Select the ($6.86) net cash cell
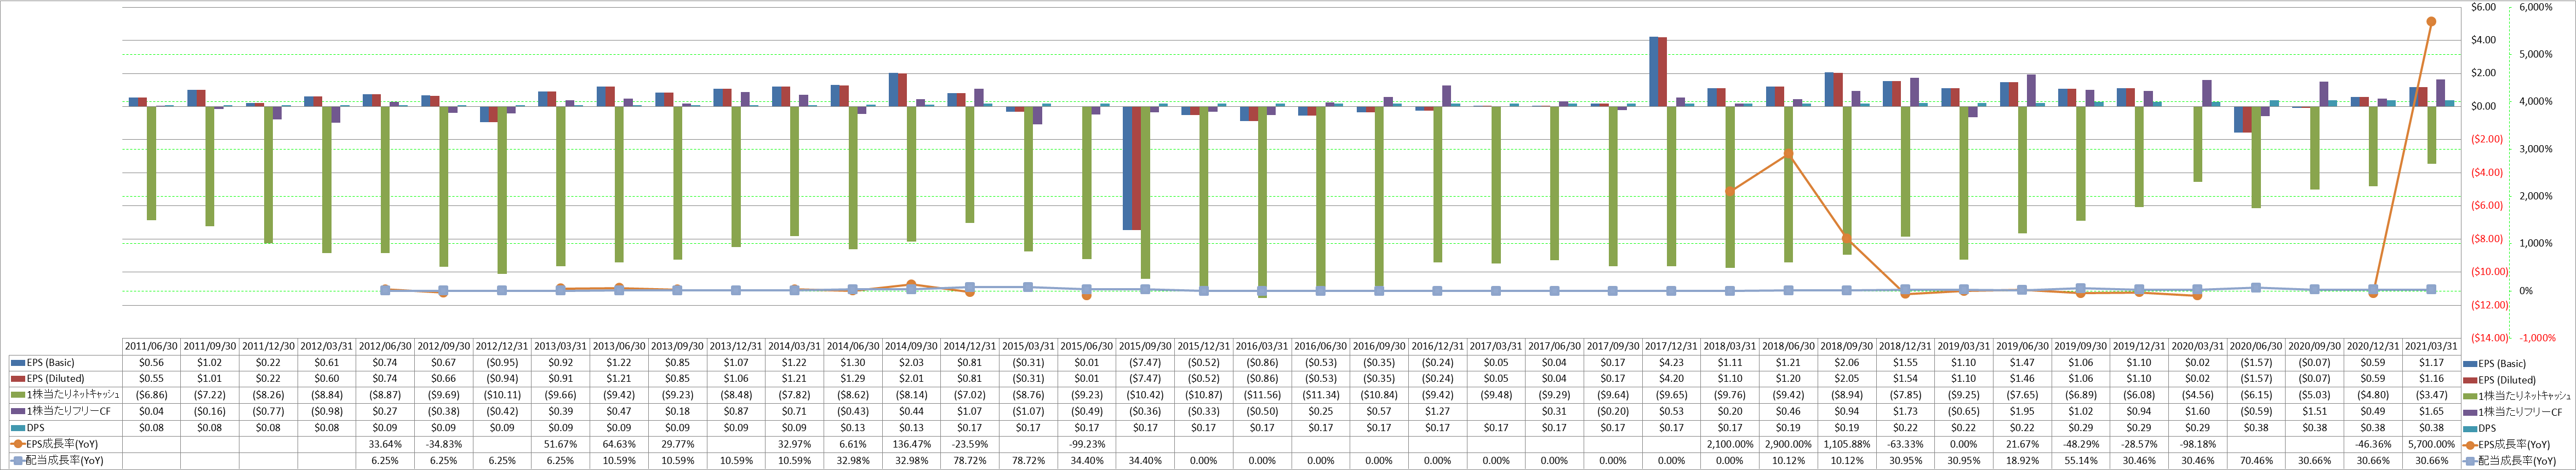This screenshot has height=470, width=2576. [x=151, y=395]
